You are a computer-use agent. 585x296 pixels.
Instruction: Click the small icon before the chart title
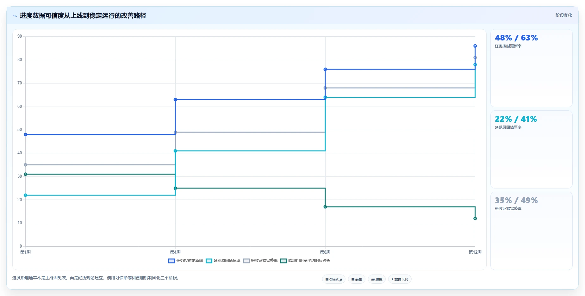pyautogui.click(x=15, y=16)
